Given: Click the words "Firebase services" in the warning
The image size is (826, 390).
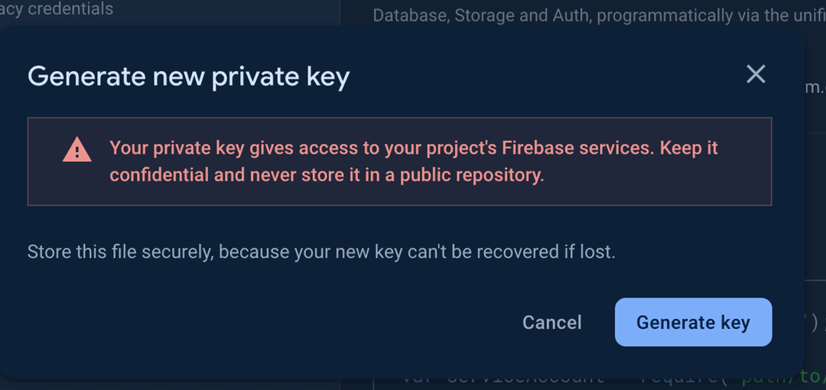Looking at the screenshot, I should [x=587, y=148].
